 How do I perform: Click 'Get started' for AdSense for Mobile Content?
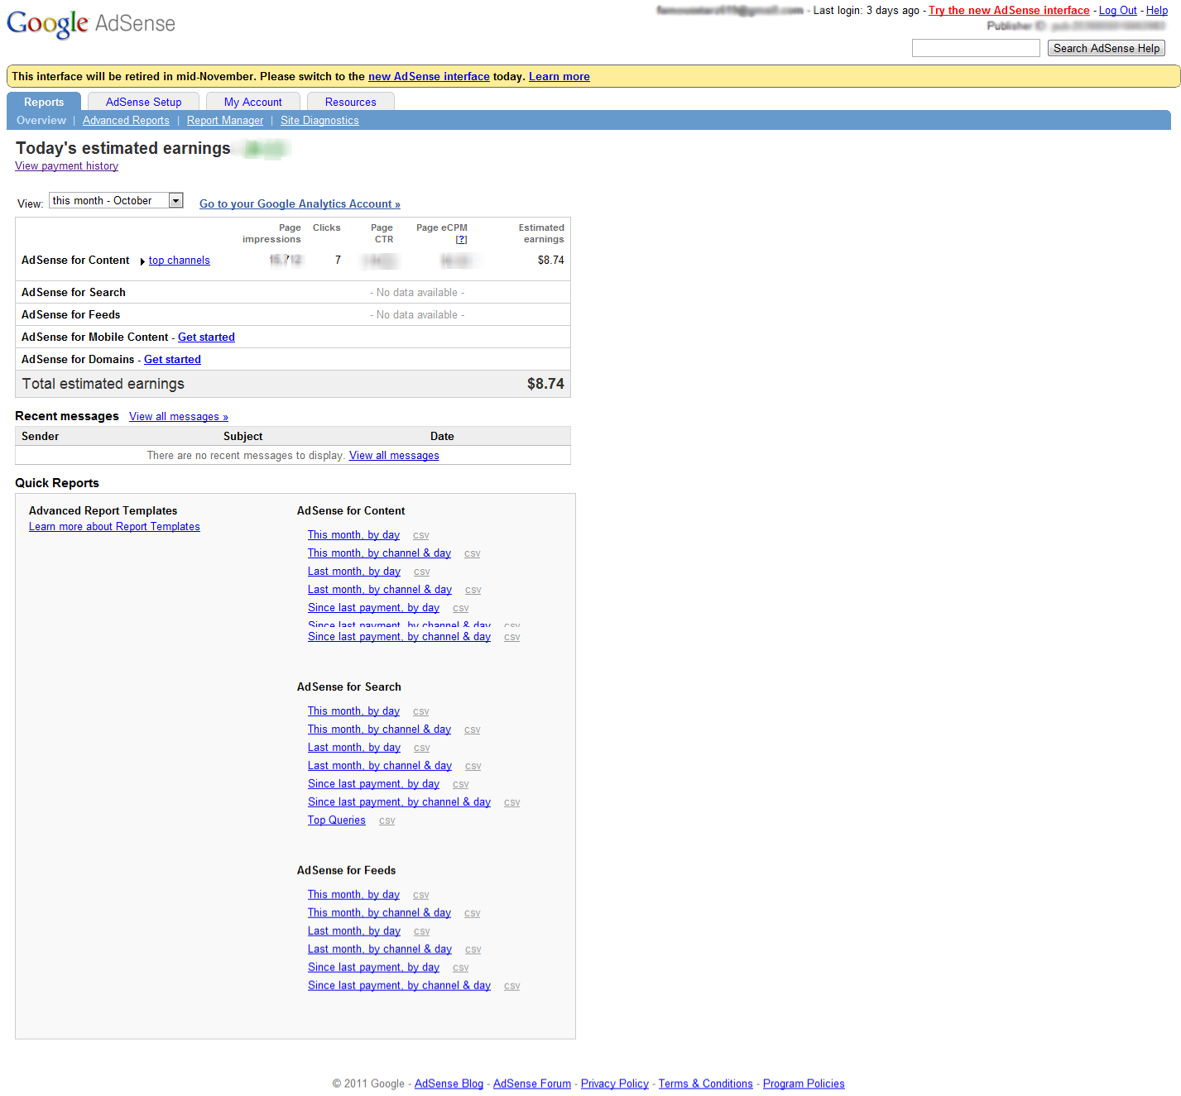tap(206, 337)
